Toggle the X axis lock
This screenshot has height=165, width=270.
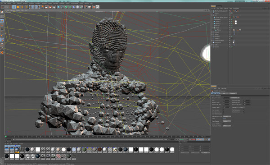[31, 7]
